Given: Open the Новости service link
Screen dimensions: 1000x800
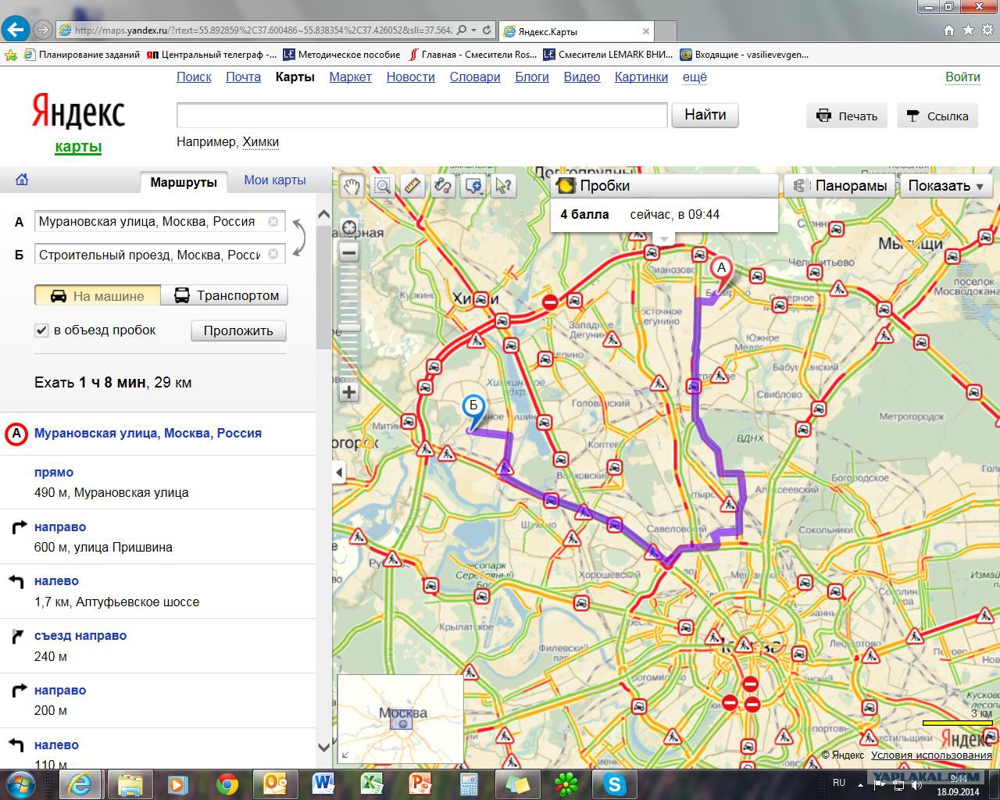Looking at the screenshot, I should pyautogui.click(x=410, y=77).
